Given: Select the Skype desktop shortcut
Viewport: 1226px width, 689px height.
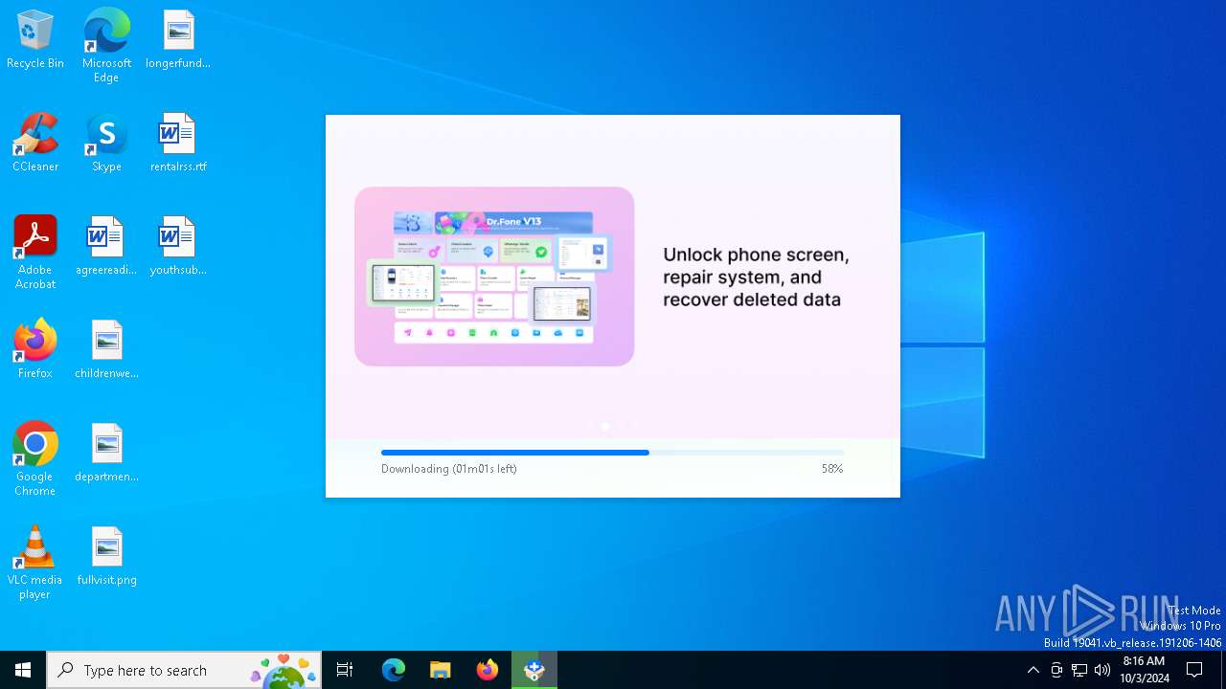Looking at the screenshot, I should 106,143.
